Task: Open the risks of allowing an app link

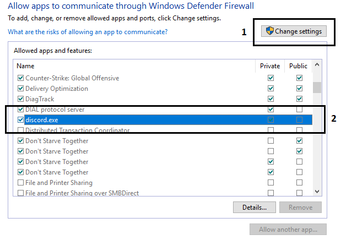Action: [88, 32]
